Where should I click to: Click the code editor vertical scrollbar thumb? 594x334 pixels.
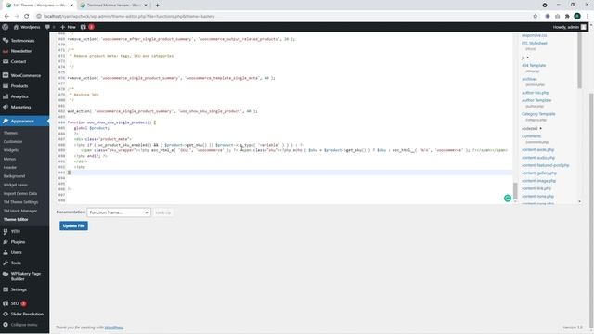515,190
